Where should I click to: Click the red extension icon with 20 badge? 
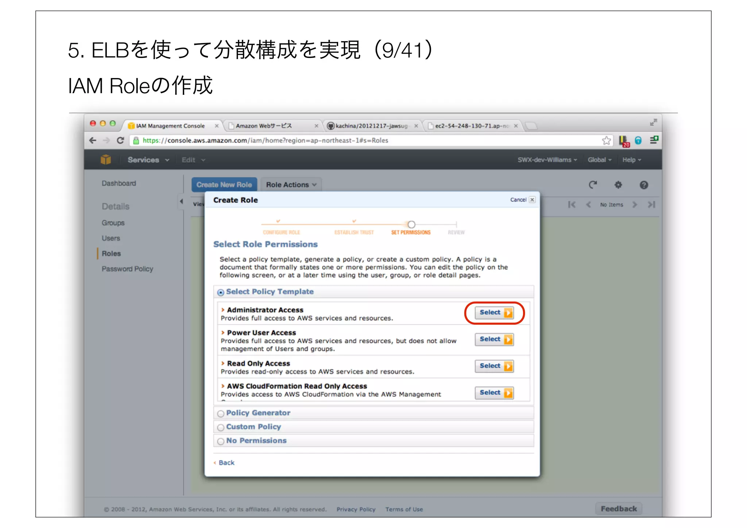(x=624, y=141)
